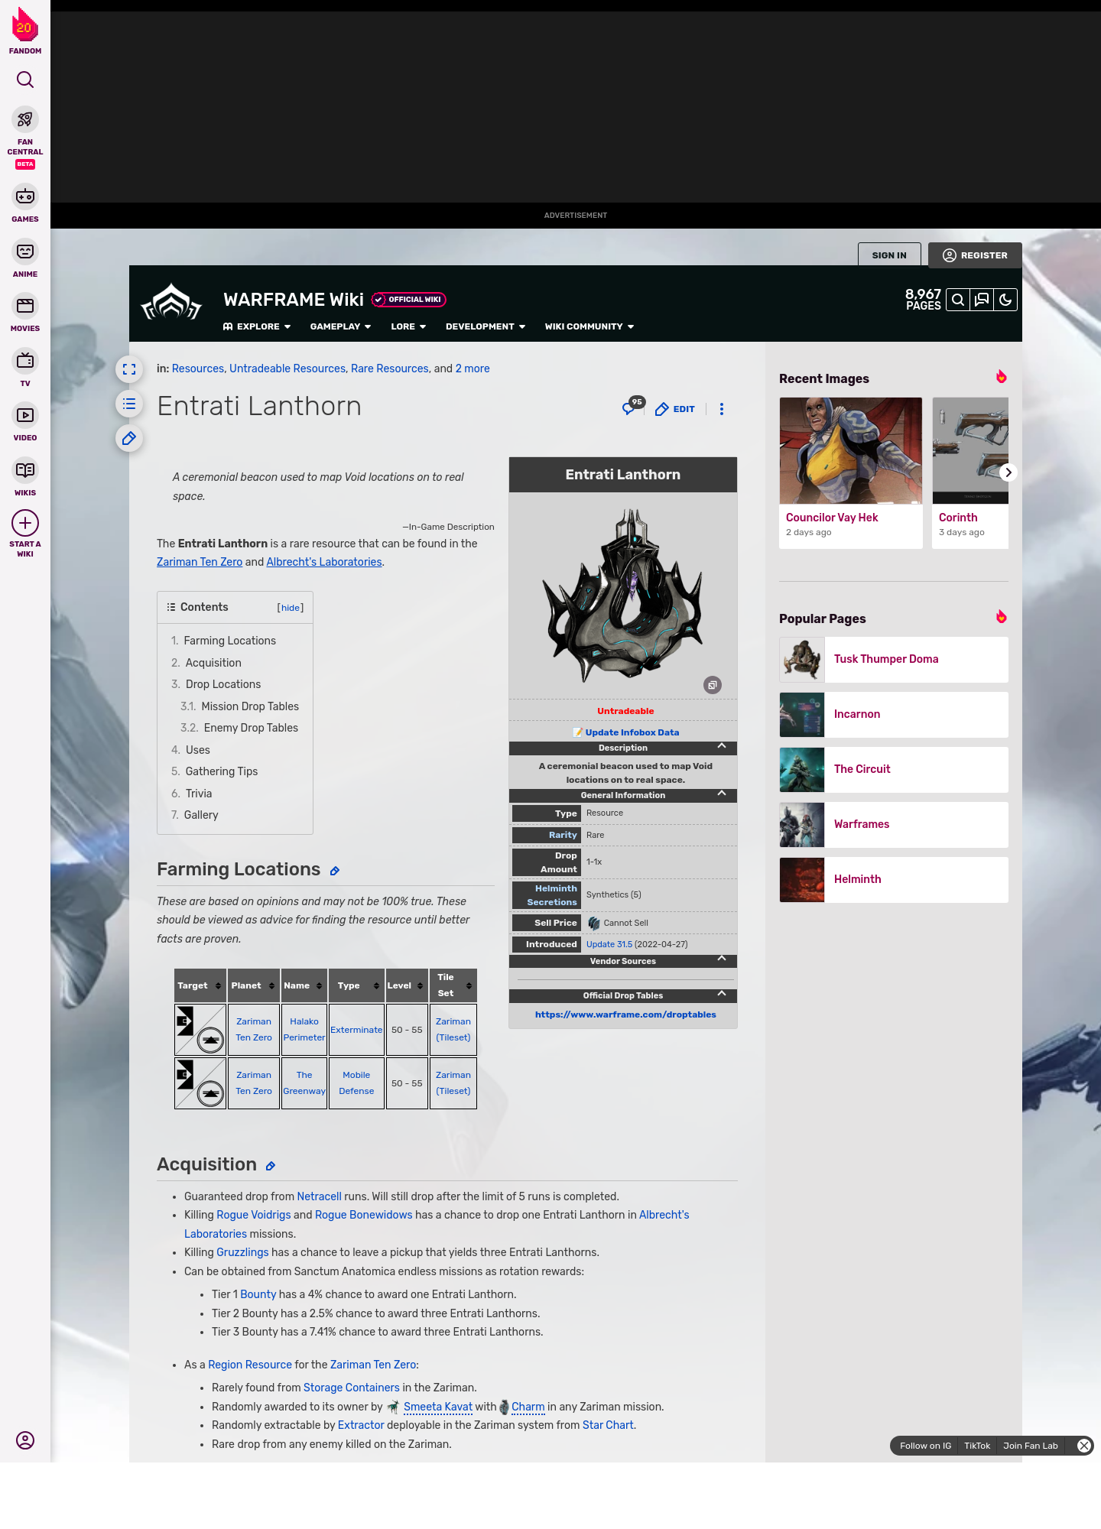This screenshot has height=1529, width=1101.
Task: Open Fan Central rocket icon
Action: [x=25, y=119]
